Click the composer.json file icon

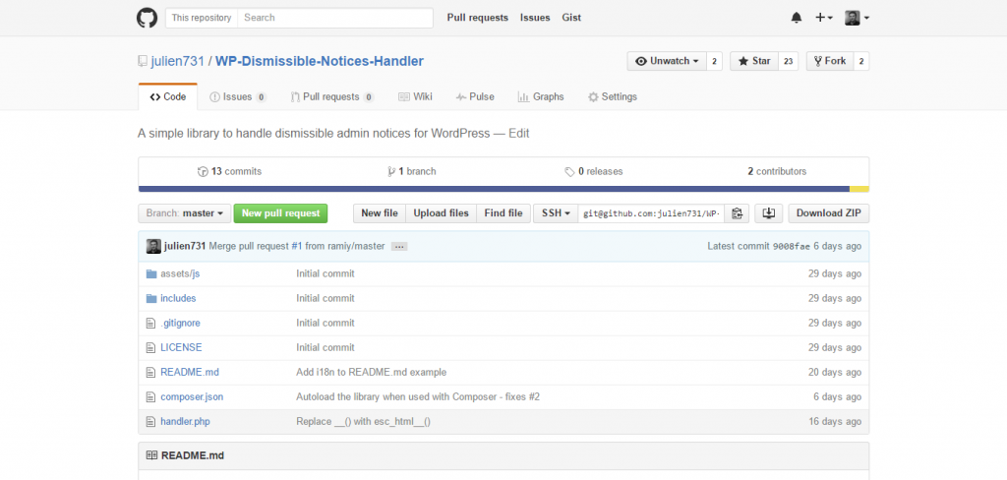[150, 397]
